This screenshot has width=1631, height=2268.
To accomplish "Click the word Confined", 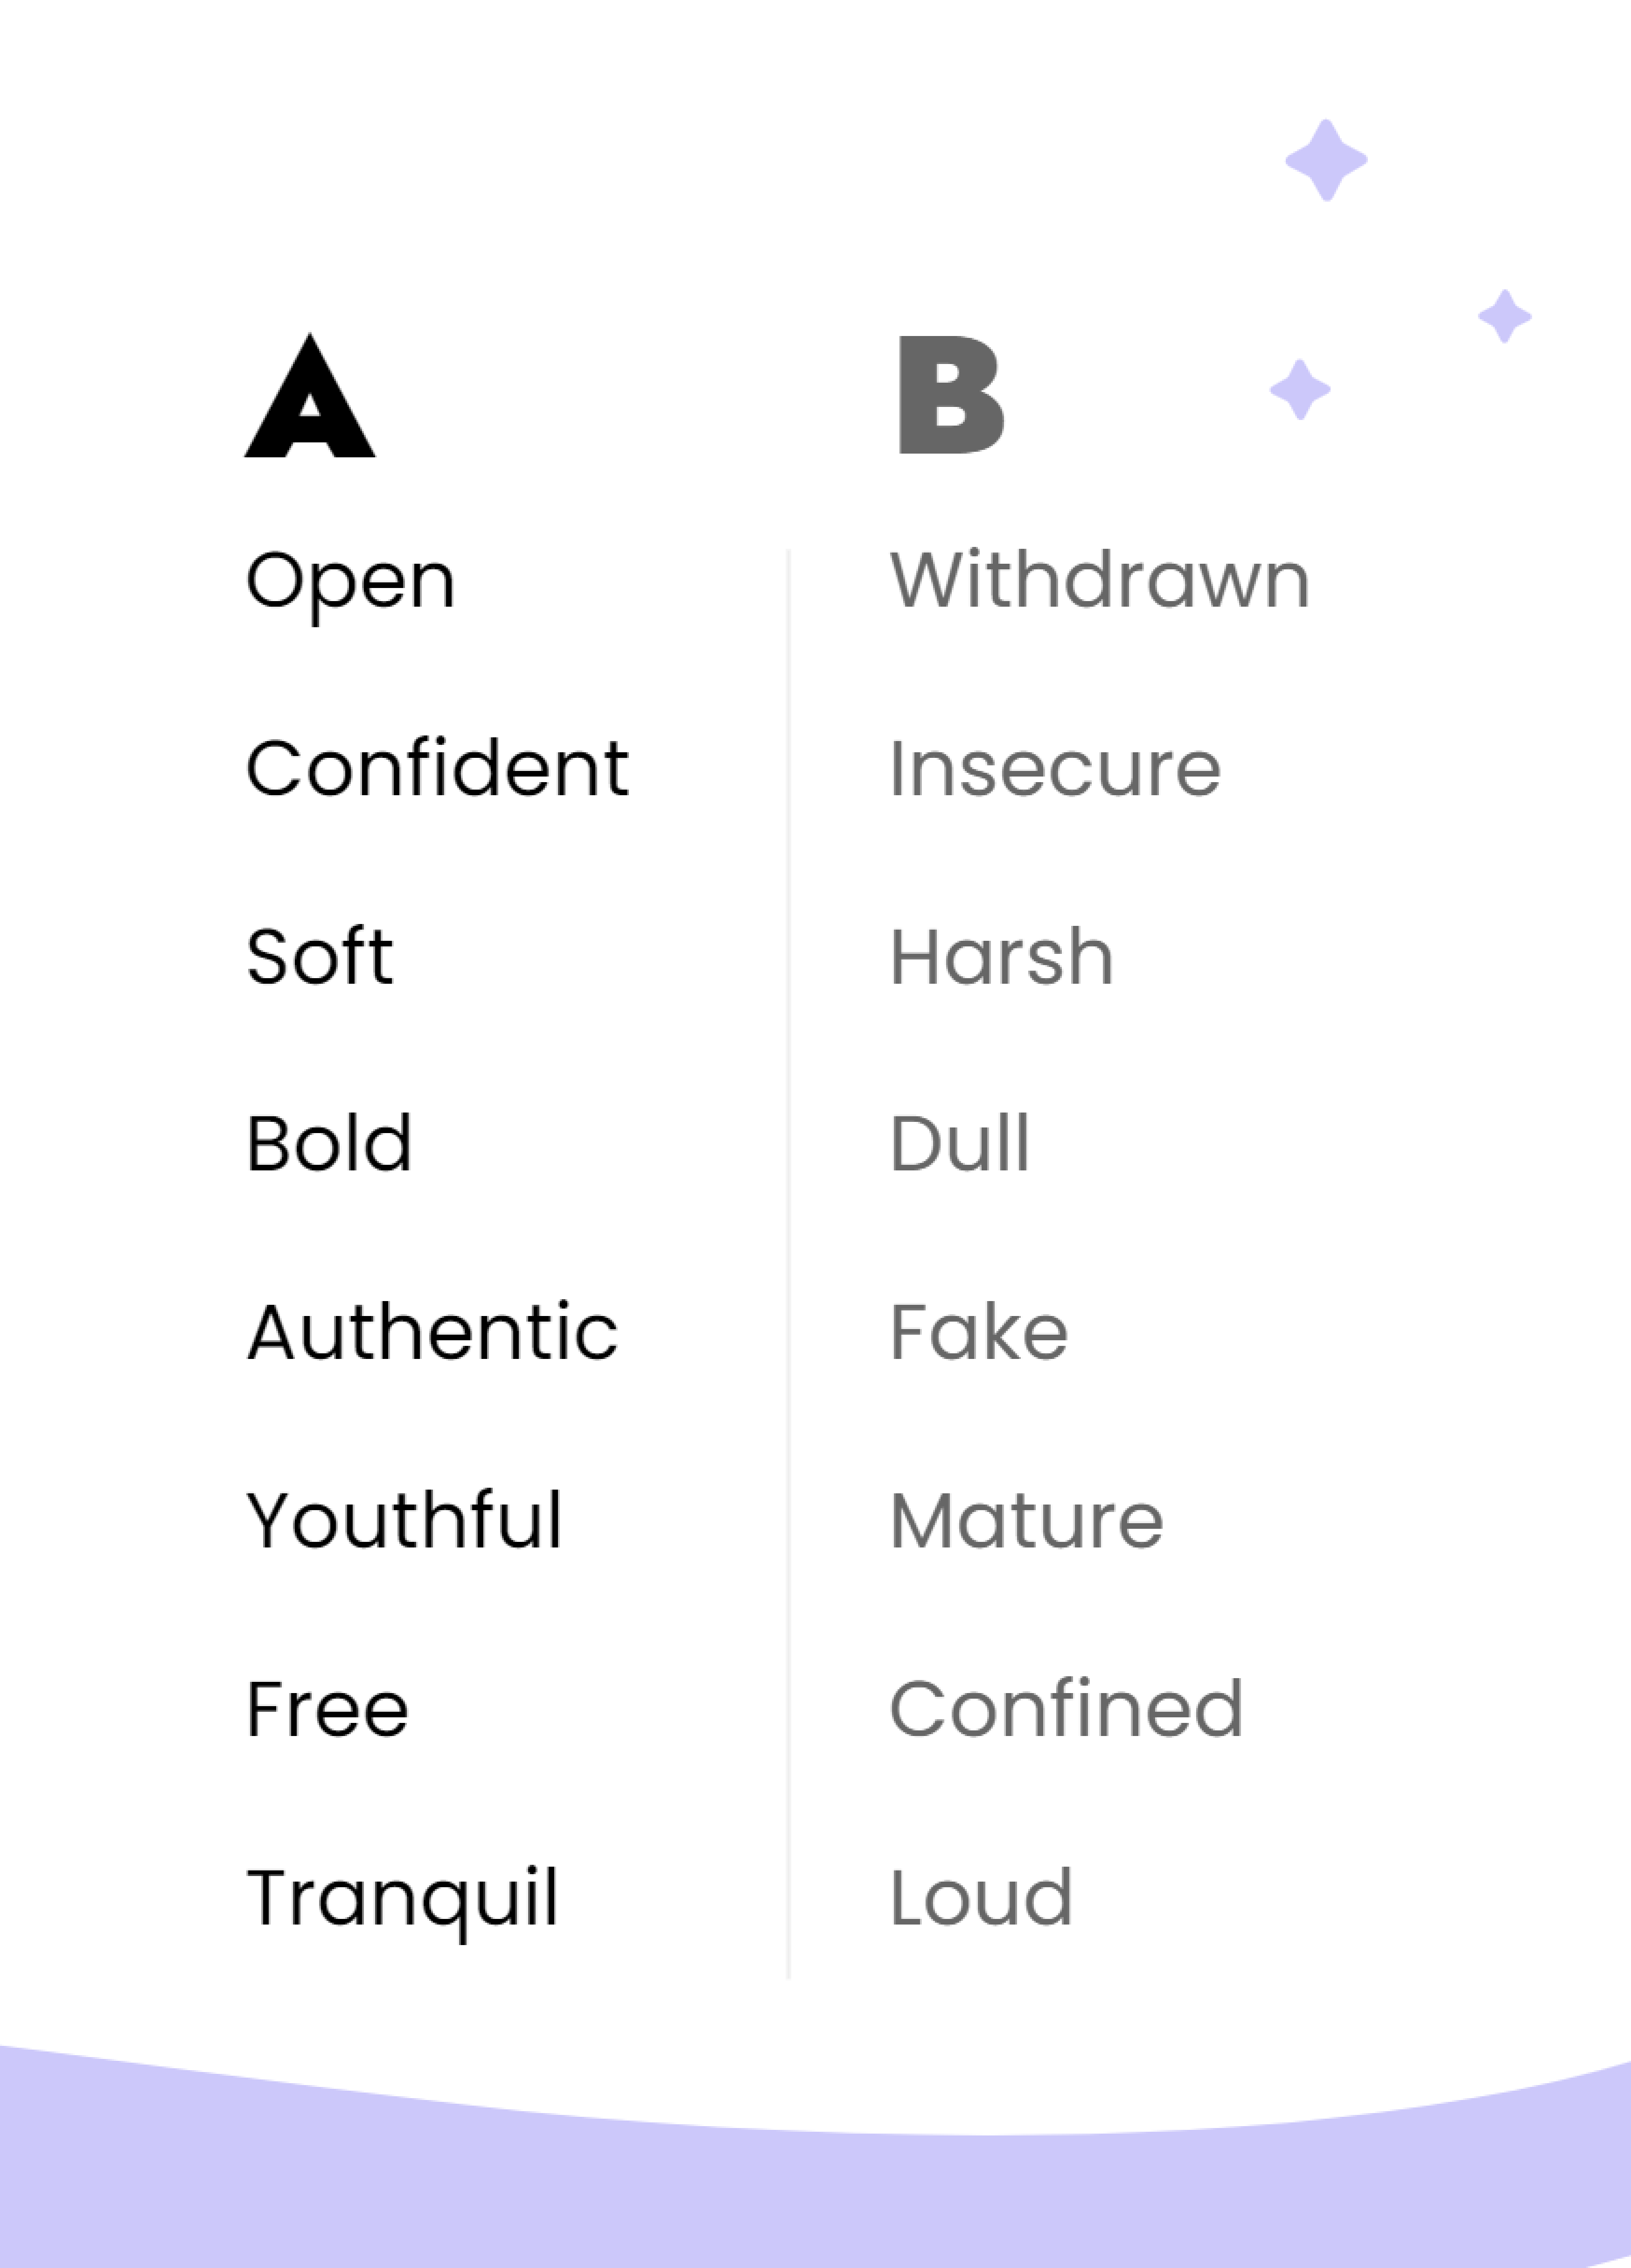I will (1067, 1708).
